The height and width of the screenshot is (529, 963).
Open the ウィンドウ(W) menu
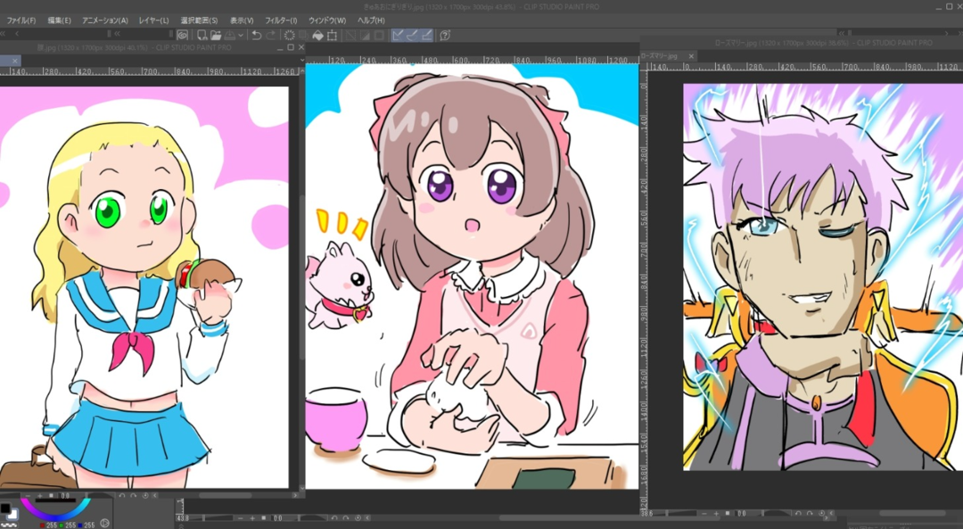pyautogui.click(x=327, y=21)
